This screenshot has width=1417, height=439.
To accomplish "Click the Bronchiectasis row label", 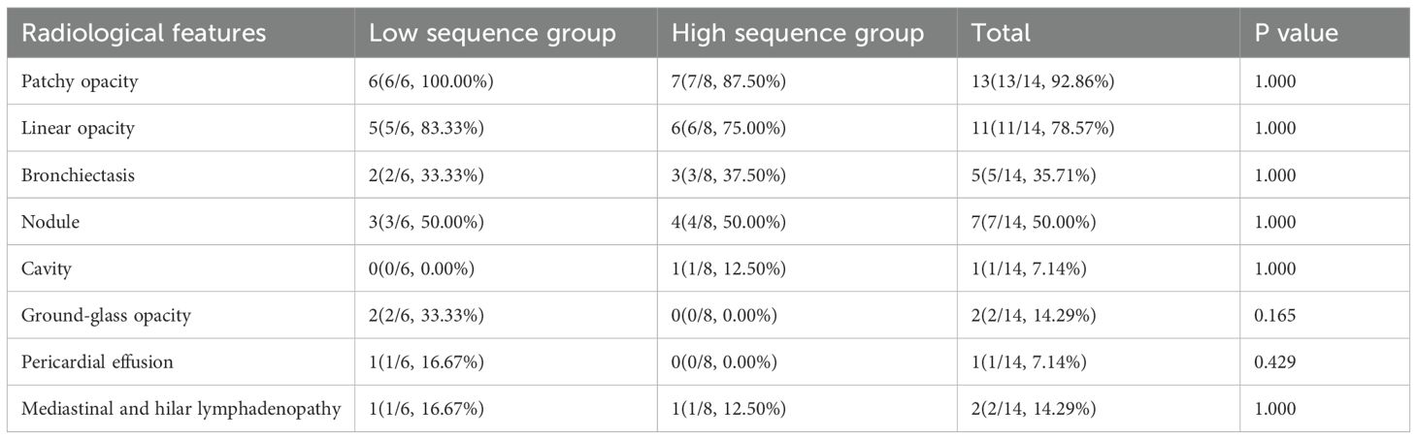I will coord(79,174).
